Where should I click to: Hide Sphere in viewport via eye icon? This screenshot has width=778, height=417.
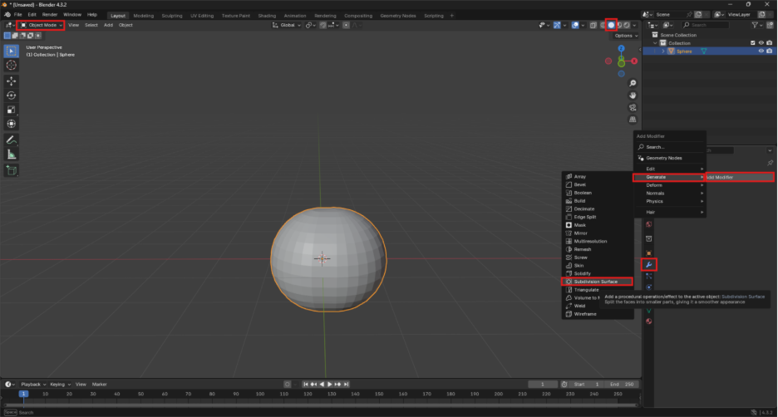tap(760, 51)
